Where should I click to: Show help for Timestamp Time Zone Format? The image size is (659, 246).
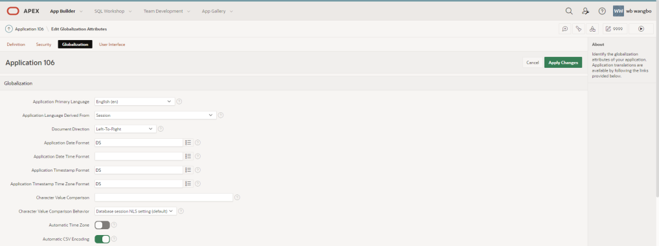point(197,183)
